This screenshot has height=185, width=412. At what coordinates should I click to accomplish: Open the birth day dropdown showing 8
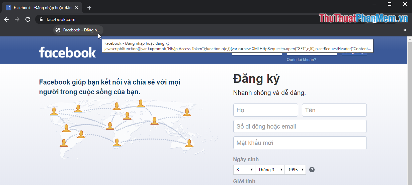244,170
